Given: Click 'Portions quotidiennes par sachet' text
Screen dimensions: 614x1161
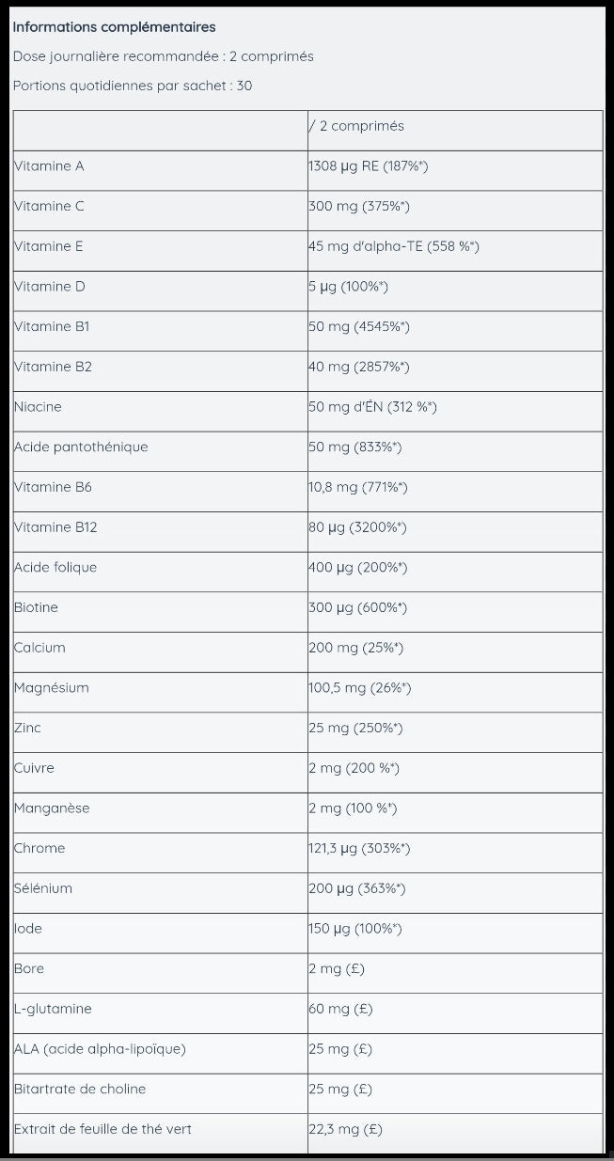Looking at the screenshot, I should click(x=132, y=86).
